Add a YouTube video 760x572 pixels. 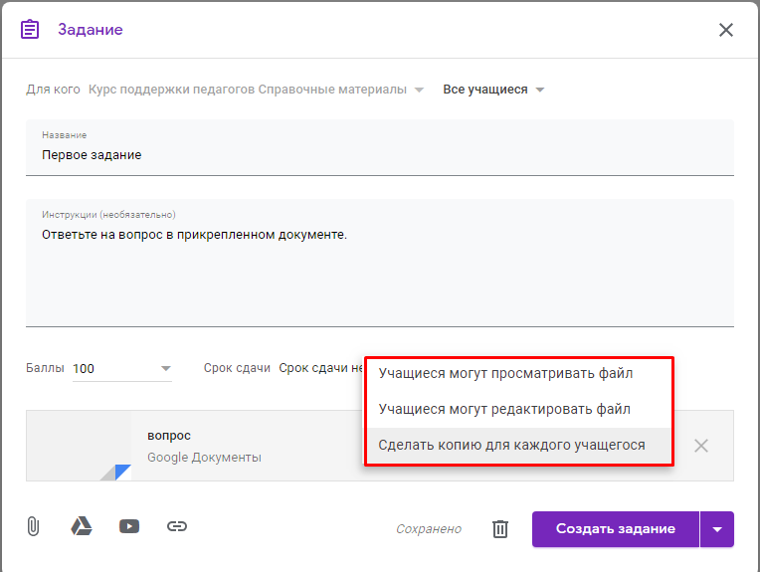coord(129,526)
